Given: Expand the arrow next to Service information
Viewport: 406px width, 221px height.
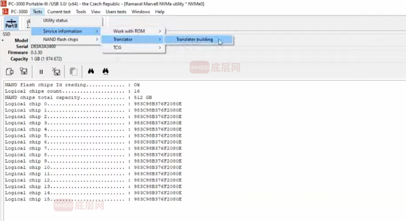Looking at the screenshot, I should coord(97,31).
